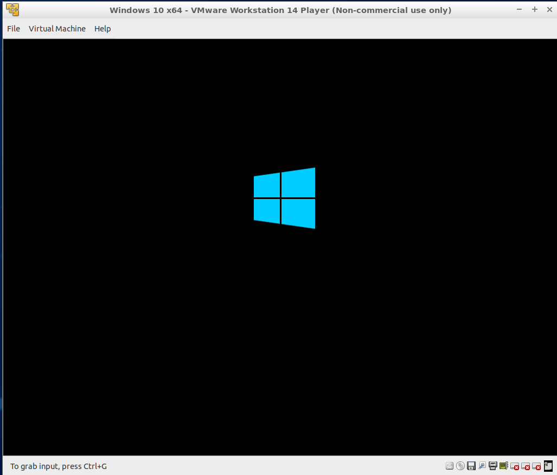
Task: Close the VMware Player window
Action: coord(549,10)
